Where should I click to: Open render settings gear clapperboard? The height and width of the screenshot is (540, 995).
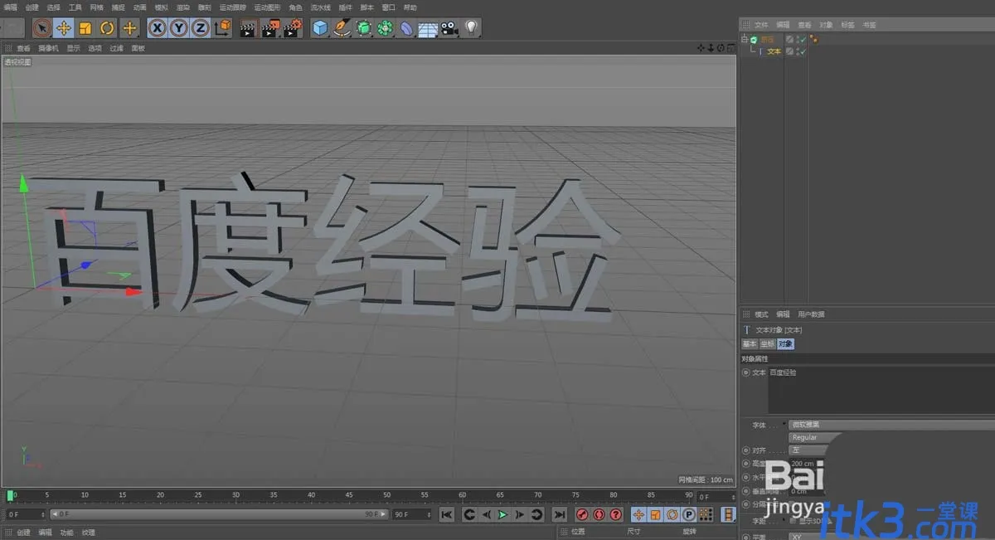click(x=292, y=29)
